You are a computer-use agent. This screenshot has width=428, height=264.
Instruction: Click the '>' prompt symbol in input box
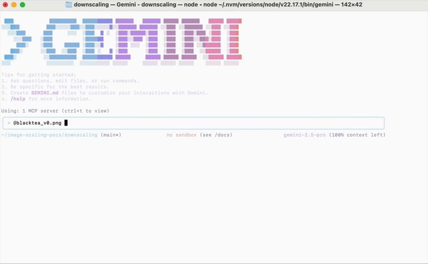pos(9,123)
